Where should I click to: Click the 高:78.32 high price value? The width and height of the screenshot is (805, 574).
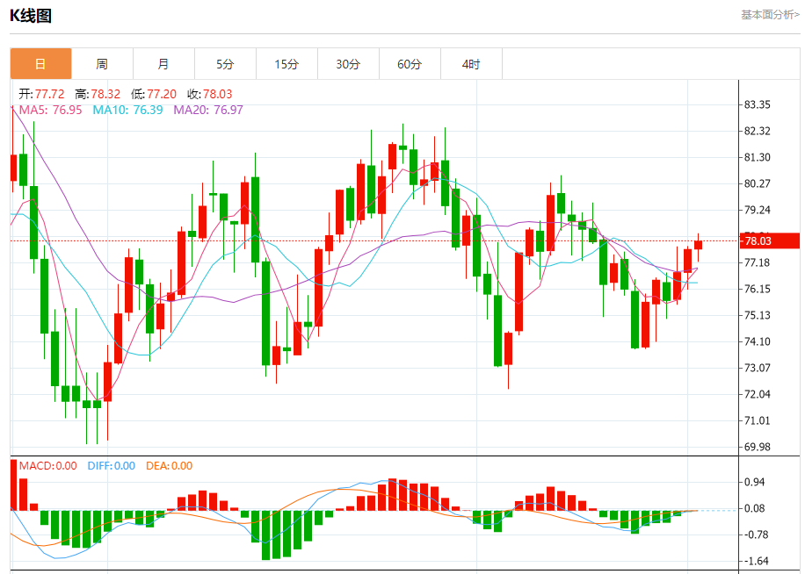tap(98, 94)
